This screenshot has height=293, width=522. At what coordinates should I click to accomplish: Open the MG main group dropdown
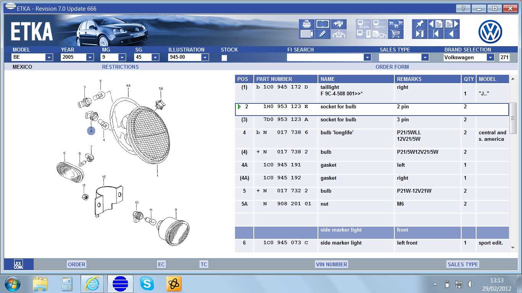click(x=122, y=58)
